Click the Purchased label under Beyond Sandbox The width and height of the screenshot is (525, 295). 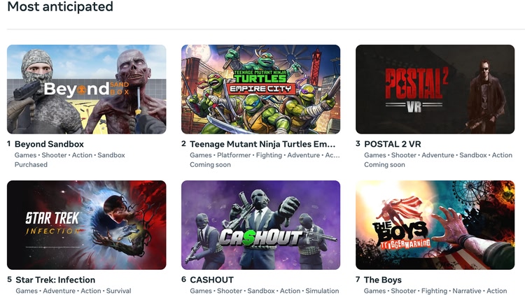click(x=31, y=165)
